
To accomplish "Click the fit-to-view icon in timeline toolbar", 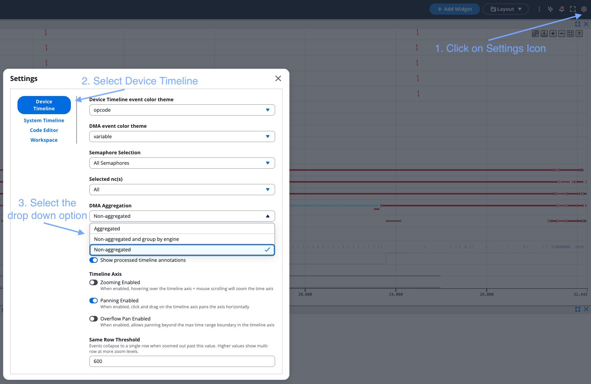I will point(570,34).
